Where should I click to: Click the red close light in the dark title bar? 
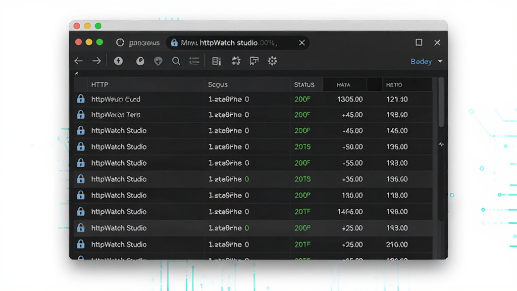[x=78, y=42]
